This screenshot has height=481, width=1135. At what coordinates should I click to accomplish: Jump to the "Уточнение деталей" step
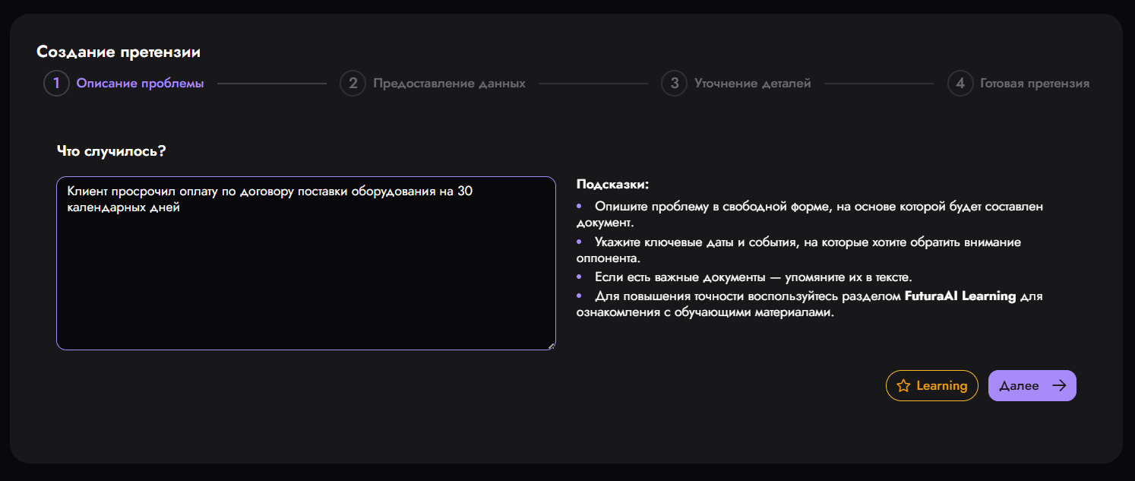click(x=752, y=84)
